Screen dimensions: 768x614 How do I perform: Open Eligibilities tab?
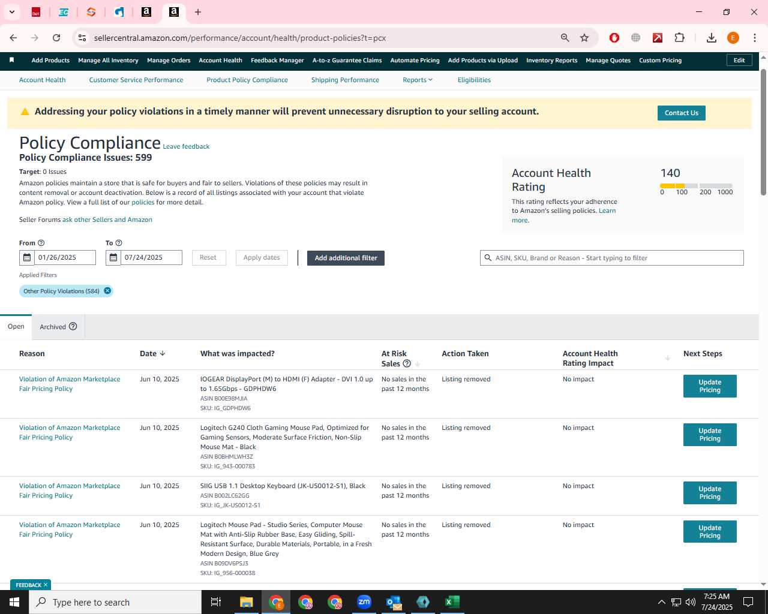pyautogui.click(x=474, y=80)
